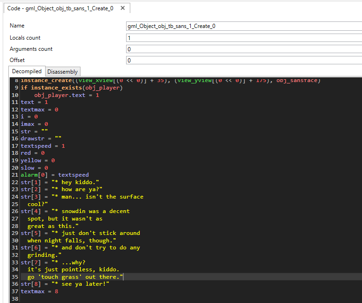The height and width of the screenshot is (303, 362).
Task: Click the Locals count field
Action: coord(244,38)
